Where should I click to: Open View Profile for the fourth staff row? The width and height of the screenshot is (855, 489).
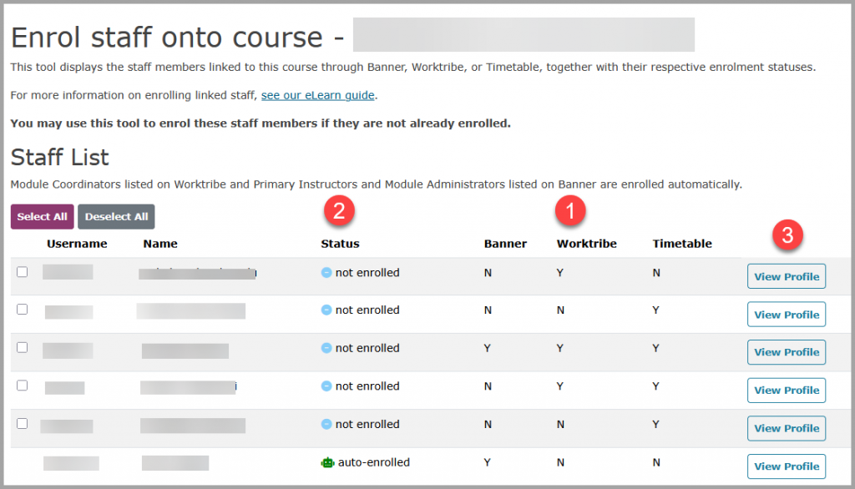(x=786, y=391)
